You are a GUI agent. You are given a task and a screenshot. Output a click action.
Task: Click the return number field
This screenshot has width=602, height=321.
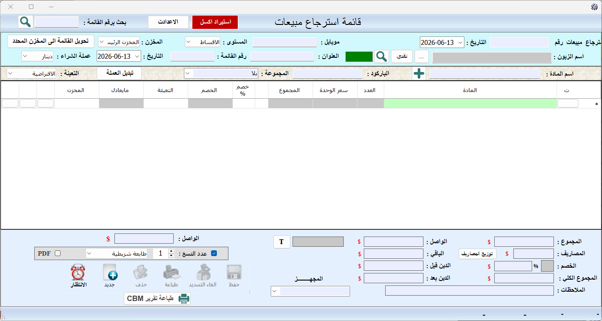[519, 42]
